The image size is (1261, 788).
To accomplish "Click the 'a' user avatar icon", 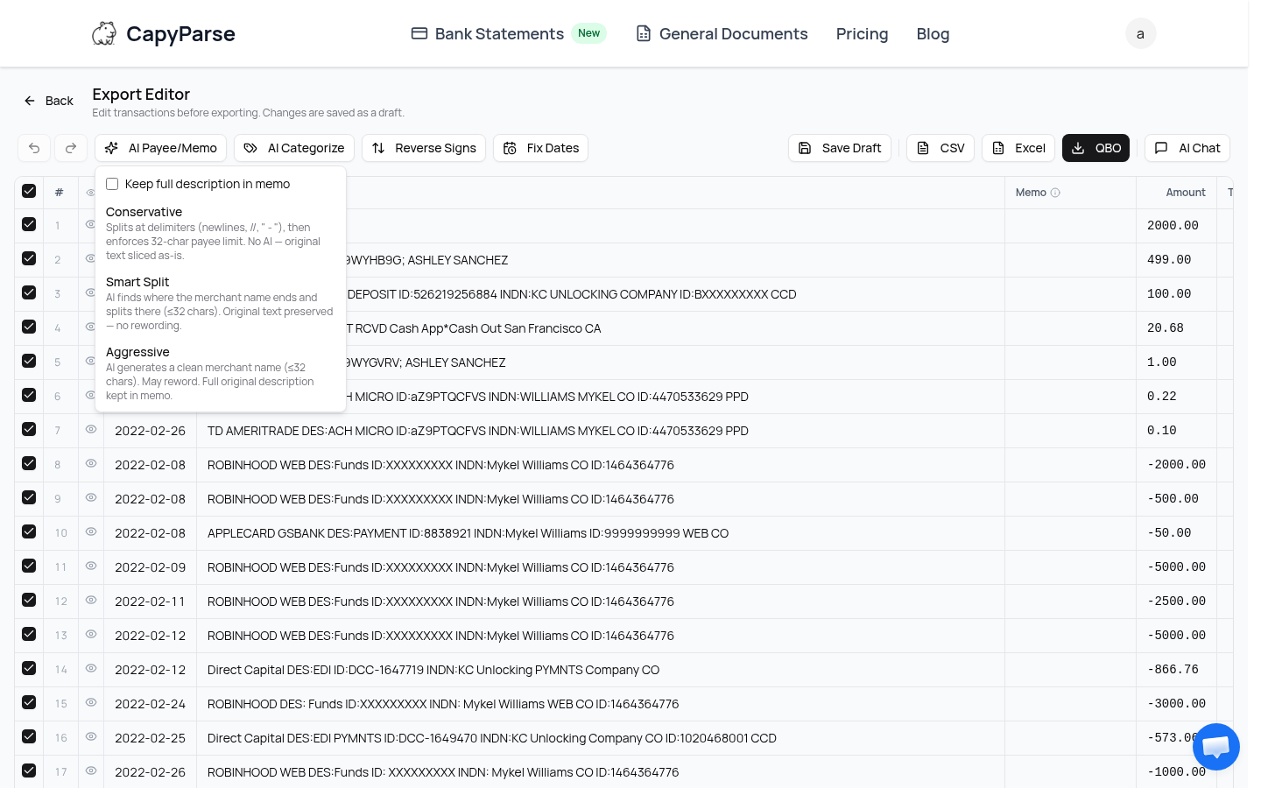I will [1140, 33].
